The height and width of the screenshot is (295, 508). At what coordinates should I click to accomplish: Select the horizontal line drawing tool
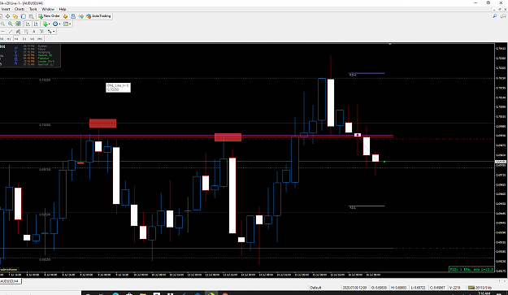click(x=2, y=32)
